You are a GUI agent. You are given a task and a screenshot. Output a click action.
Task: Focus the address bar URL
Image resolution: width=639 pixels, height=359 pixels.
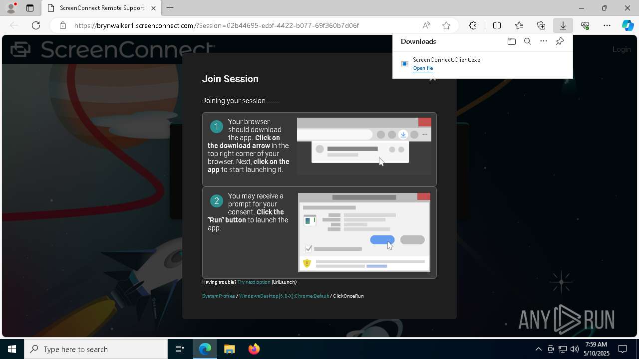pos(217,25)
